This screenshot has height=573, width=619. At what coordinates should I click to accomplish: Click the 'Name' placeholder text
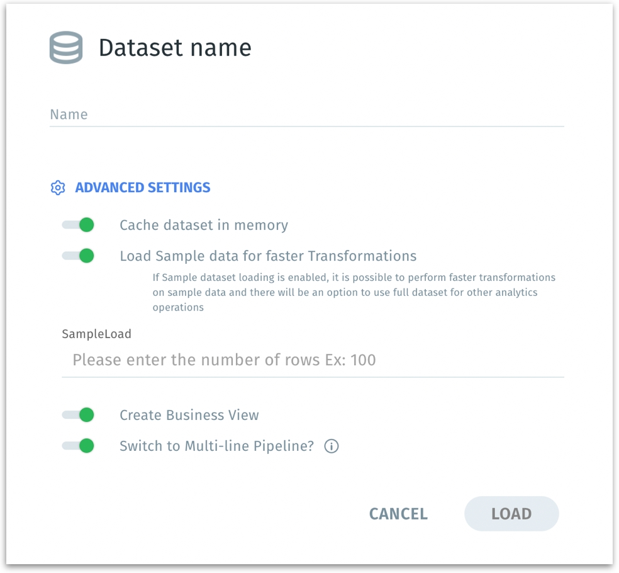point(69,115)
